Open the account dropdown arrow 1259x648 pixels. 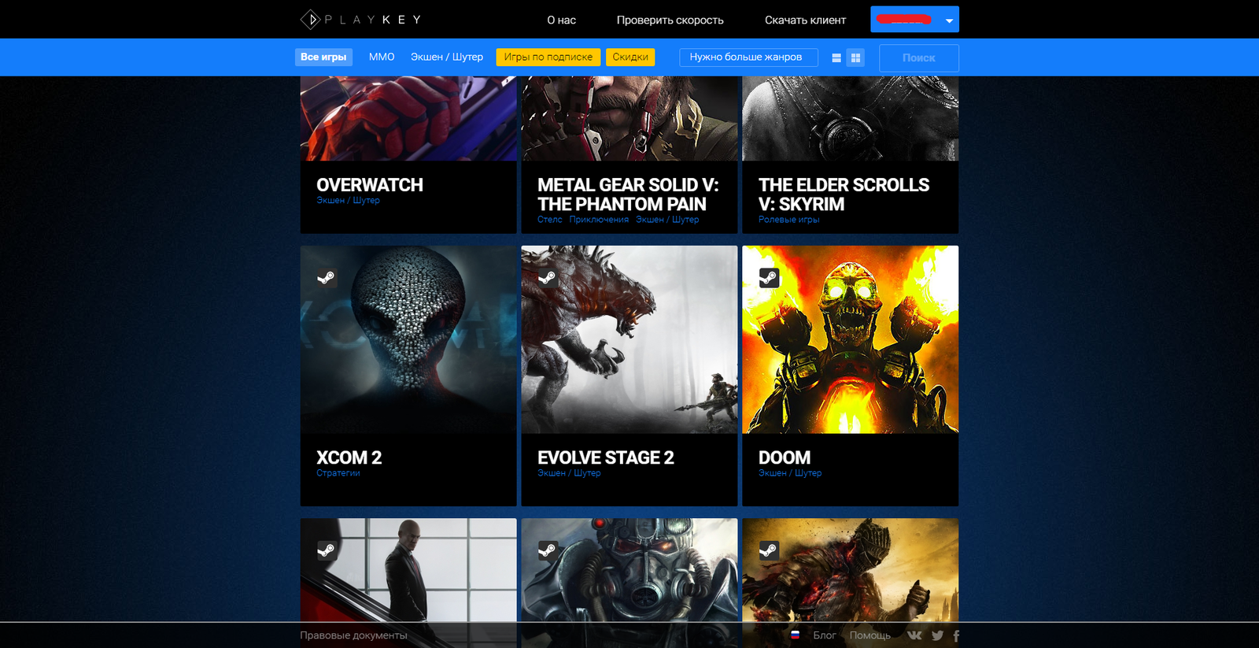pos(949,20)
